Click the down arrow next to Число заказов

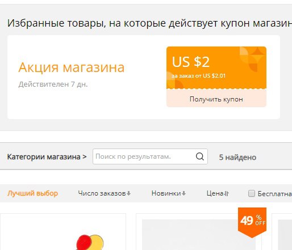(128, 193)
